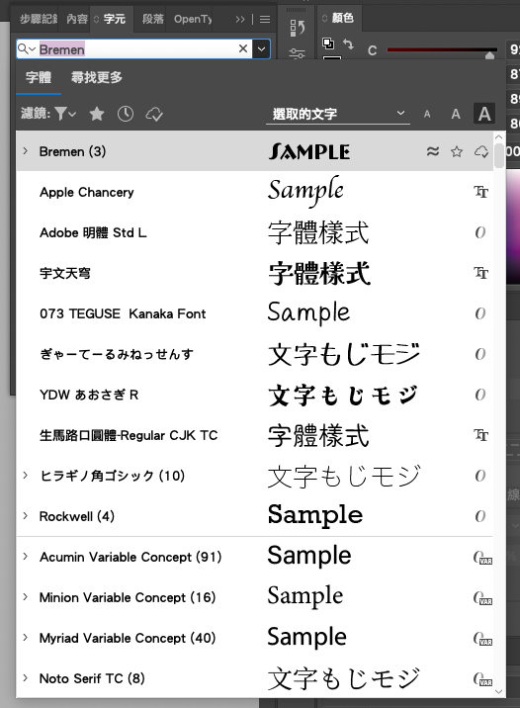Adjust the C cyan color slider
Image resolution: width=520 pixels, height=708 pixels.
[489, 55]
